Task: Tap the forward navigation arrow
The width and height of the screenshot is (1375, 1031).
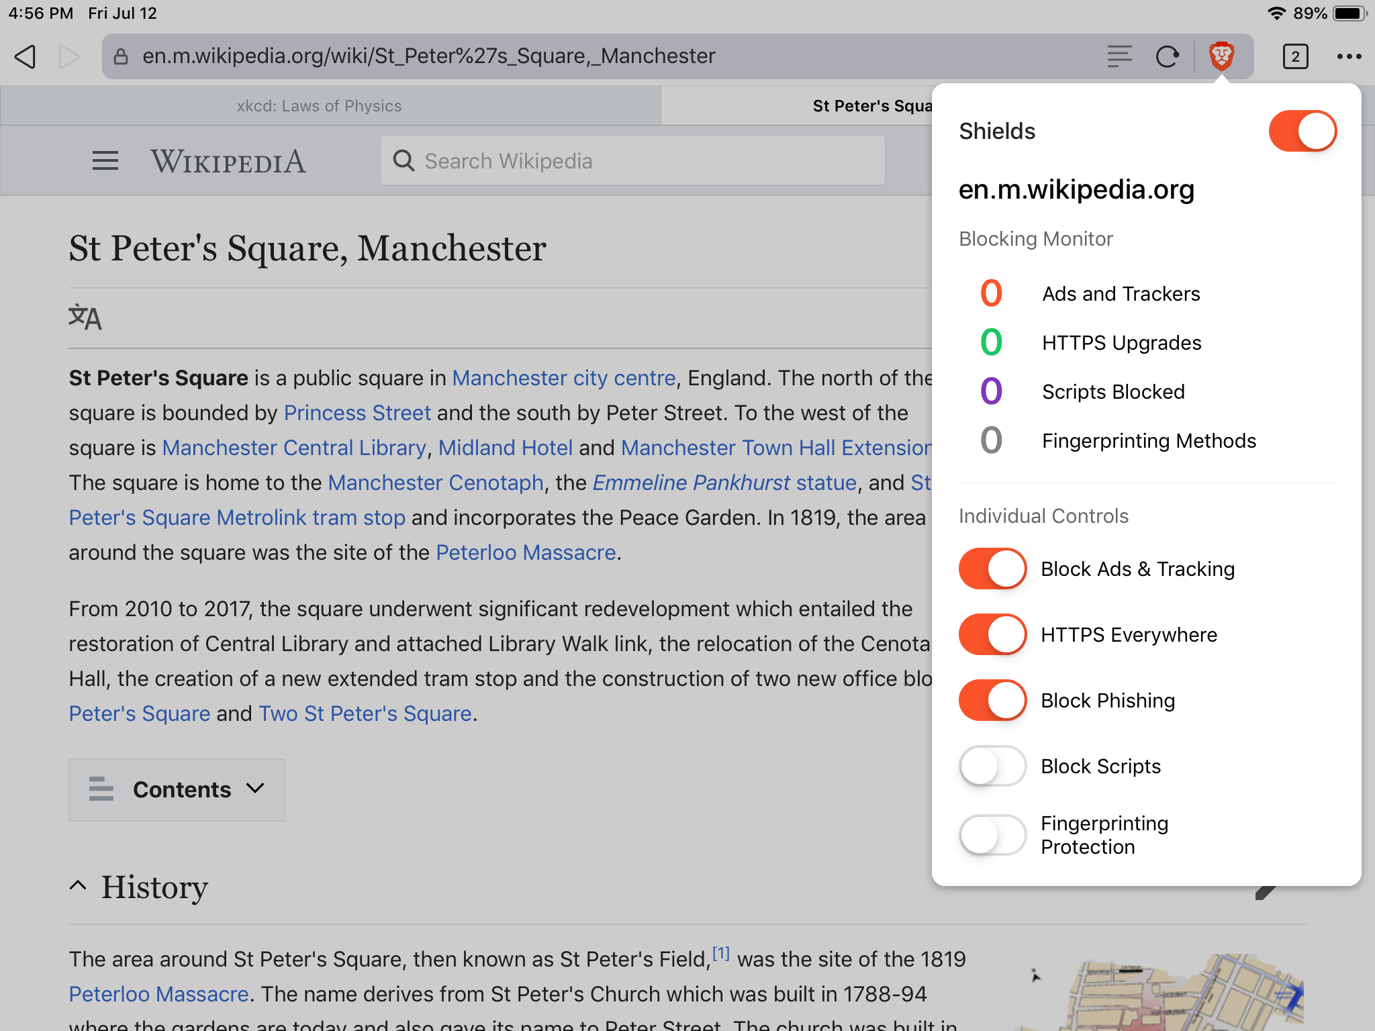Action: pos(68,56)
